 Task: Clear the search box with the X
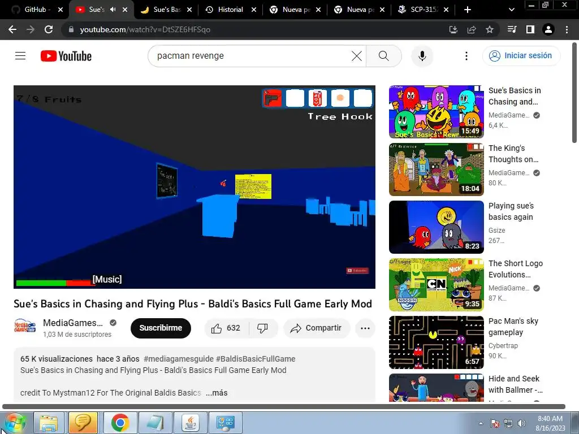point(357,56)
